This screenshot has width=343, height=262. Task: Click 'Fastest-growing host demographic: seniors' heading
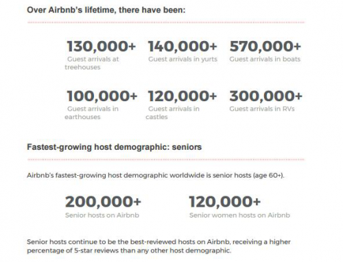(115, 147)
